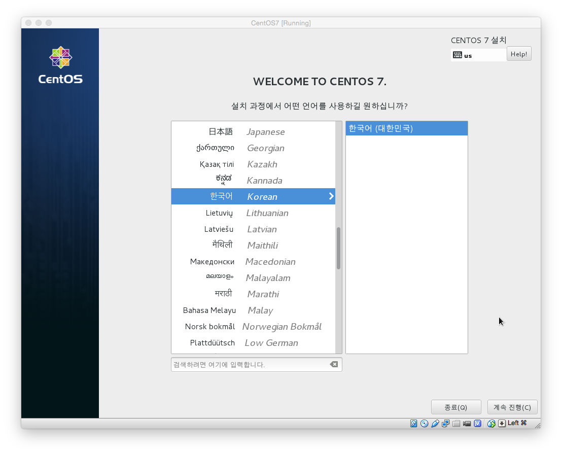Select Kazakh in the language list

click(254, 164)
